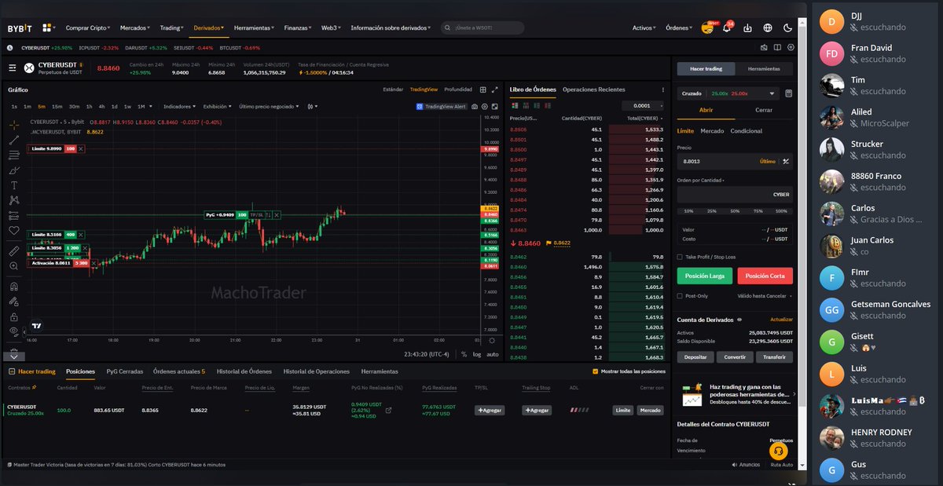Click the download app icon in header
Viewport: 943px width, 486px height.
point(747,27)
